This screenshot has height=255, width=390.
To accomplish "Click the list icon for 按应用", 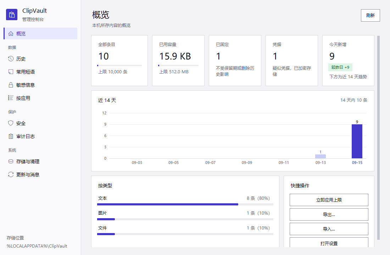I will click(11, 98).
